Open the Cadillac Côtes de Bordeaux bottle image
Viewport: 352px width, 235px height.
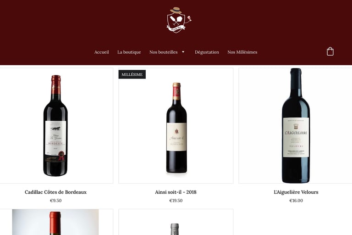pos(55,125)
